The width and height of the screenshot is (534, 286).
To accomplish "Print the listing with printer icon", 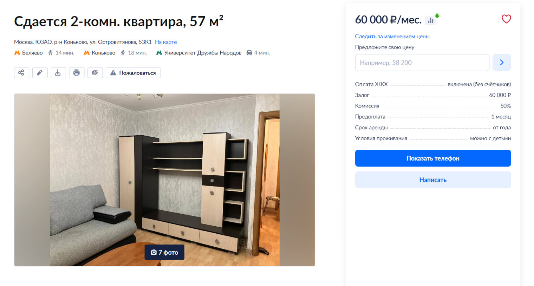I will [77, 73].
